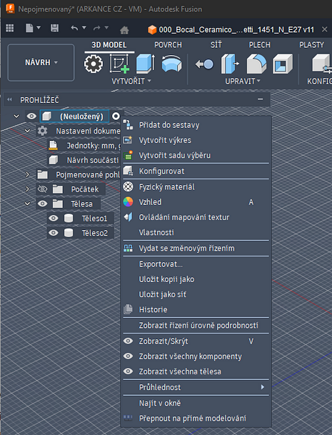The image size is (332, 435).
Task: Click the File document icon
Action: [29, 28]
